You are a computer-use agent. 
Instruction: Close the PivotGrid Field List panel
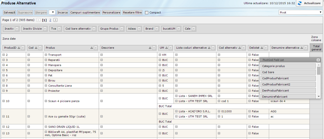[x=318, y=60]
